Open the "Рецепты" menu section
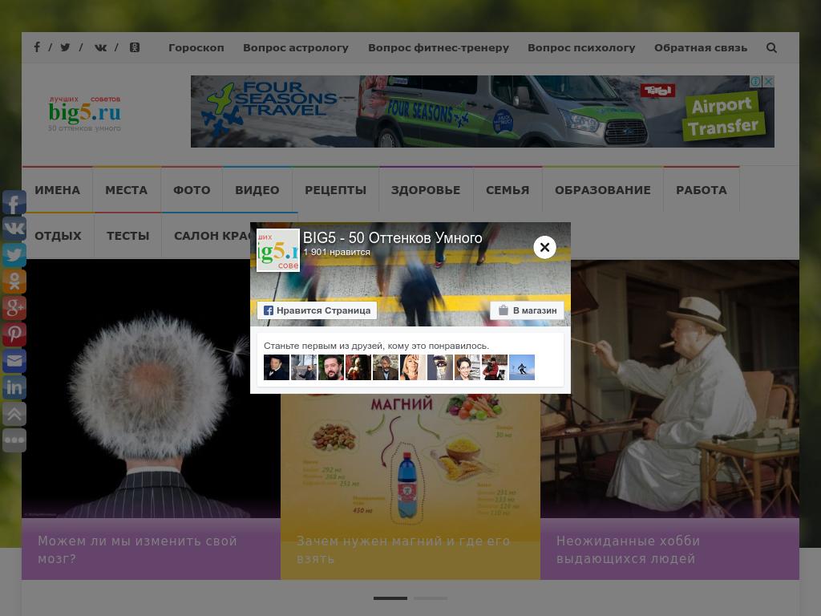This screenshot has width=821, height=616. [335, 190]
